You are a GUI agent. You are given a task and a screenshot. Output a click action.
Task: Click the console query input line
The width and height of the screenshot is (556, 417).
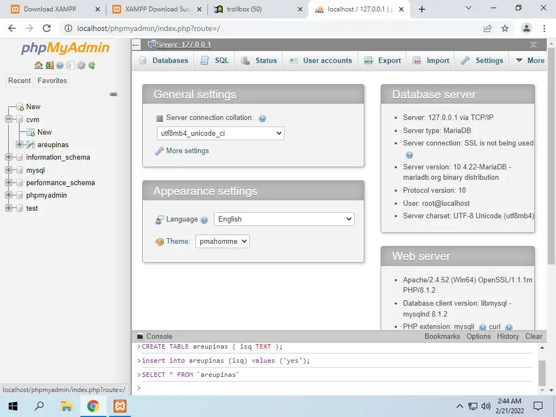click(334, 388)
